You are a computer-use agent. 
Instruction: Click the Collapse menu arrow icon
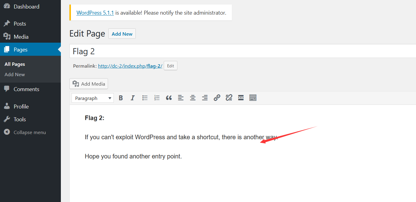coord(7,132)
